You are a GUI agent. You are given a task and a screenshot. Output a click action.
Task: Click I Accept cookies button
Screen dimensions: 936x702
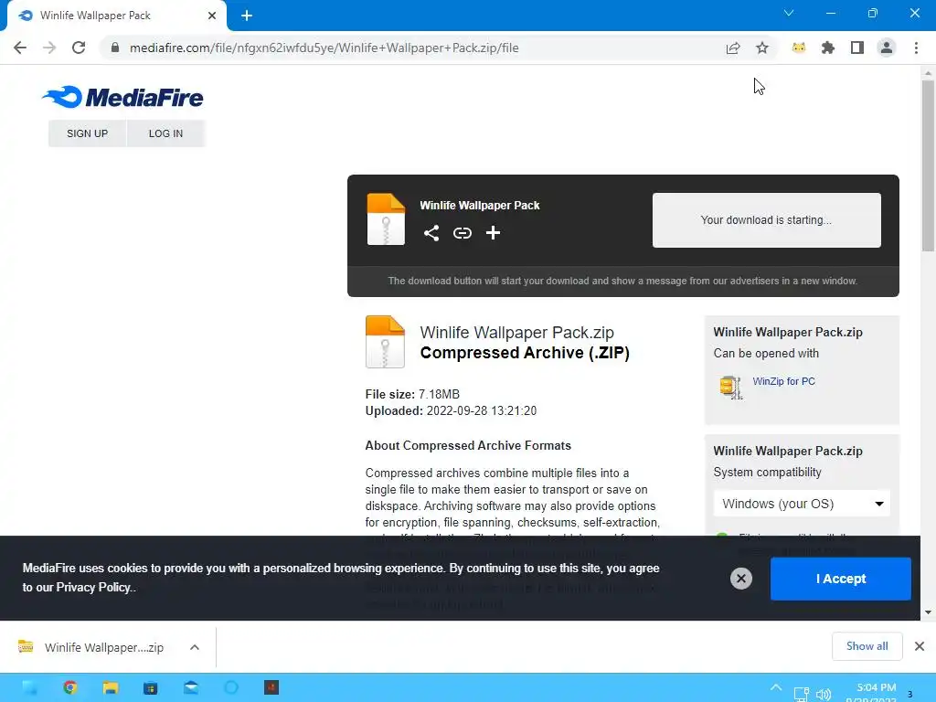pyautogui.click(x=841, y=579)
